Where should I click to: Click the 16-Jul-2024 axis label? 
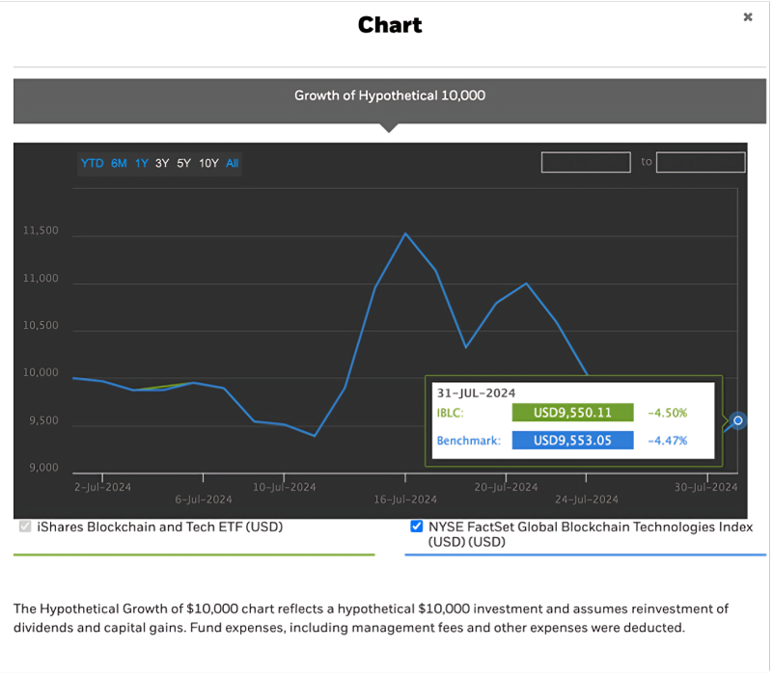(x=405, y=500)
